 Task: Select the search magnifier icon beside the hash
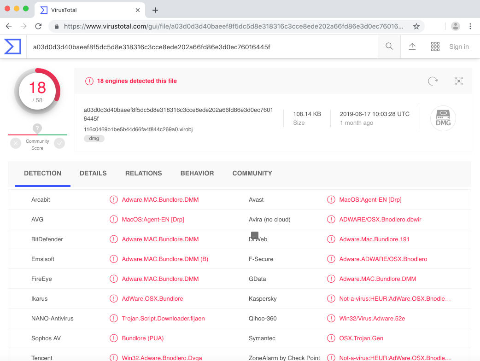tap(389, 46)
